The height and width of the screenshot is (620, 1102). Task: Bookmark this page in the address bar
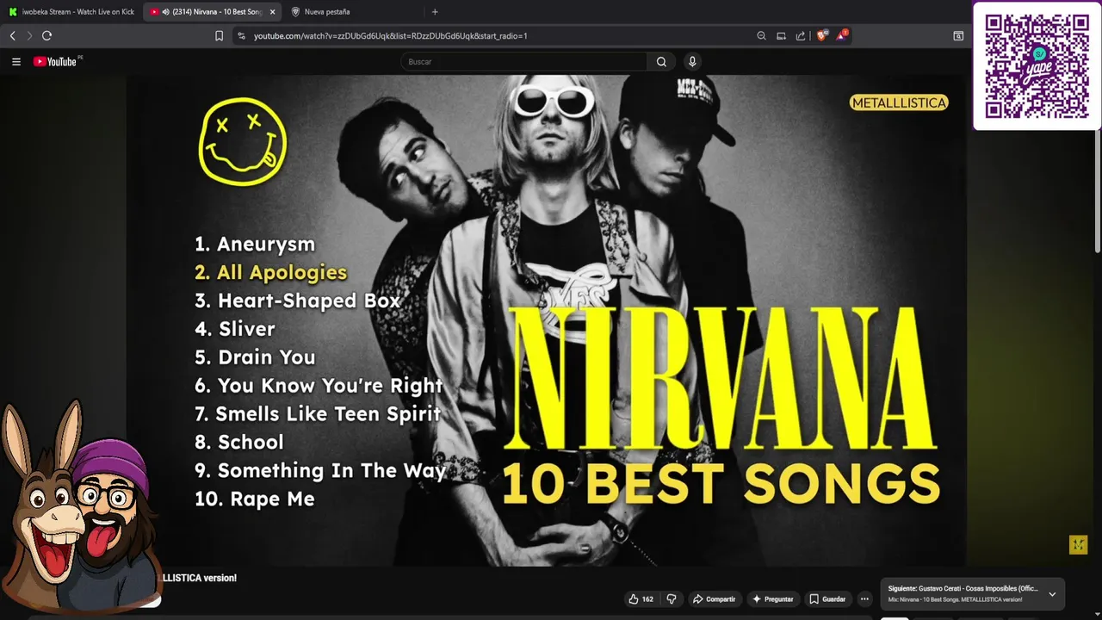point(219,36)
